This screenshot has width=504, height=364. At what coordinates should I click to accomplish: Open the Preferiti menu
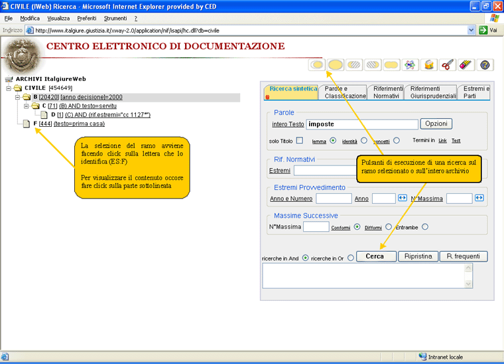87,19
